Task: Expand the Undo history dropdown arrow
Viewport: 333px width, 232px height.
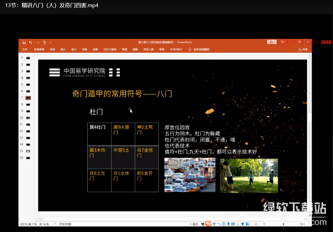Action: pos(34,43)
